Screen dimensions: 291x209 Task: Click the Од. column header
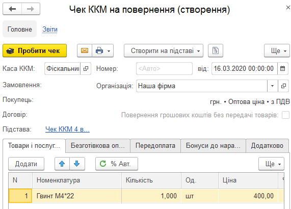200,180
